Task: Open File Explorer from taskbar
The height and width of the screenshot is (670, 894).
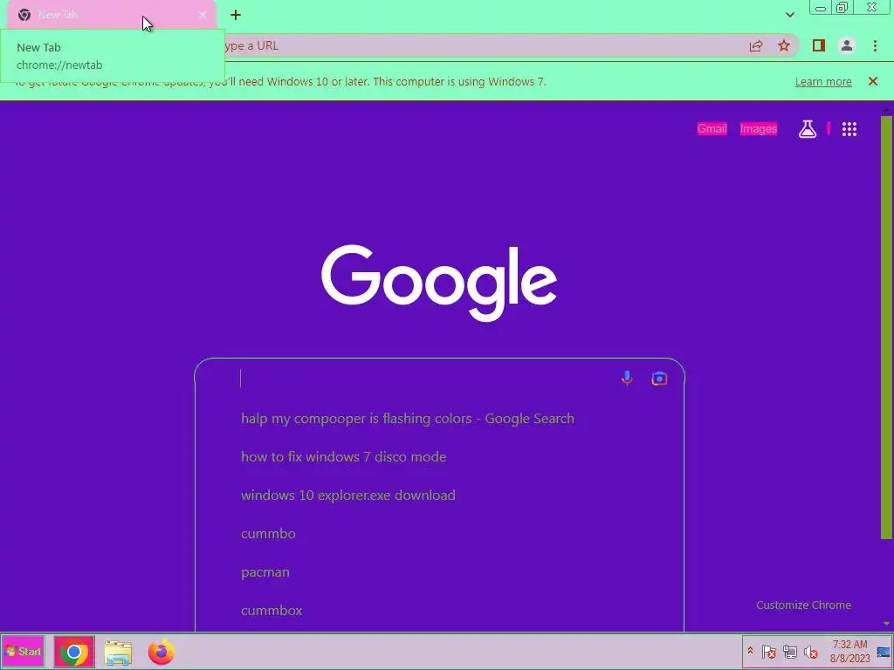Action: [x=118, y=653]
